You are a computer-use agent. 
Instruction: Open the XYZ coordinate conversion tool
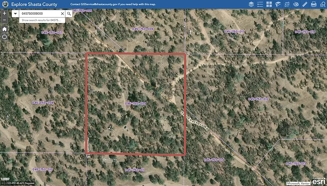[x=287, y=4]
